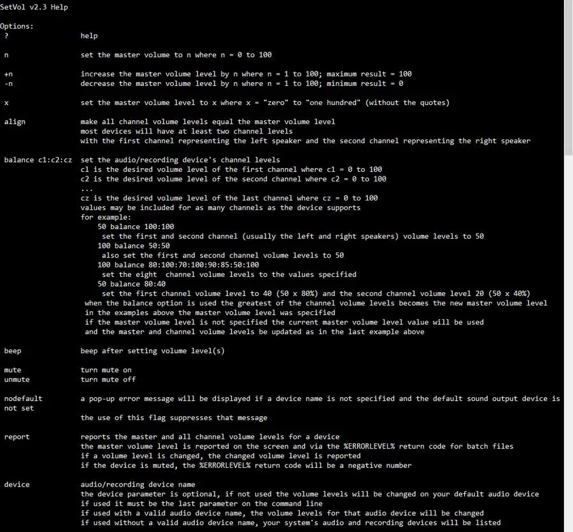
Task: Click the 'SetVol v2.3 Help' title text
Action: 34,7
